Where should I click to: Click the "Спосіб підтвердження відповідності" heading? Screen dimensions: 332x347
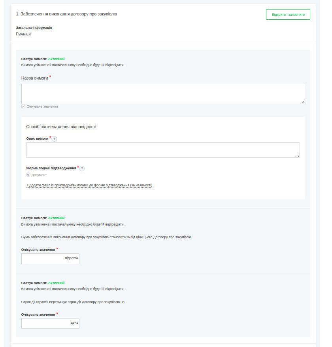coord(61,127)
